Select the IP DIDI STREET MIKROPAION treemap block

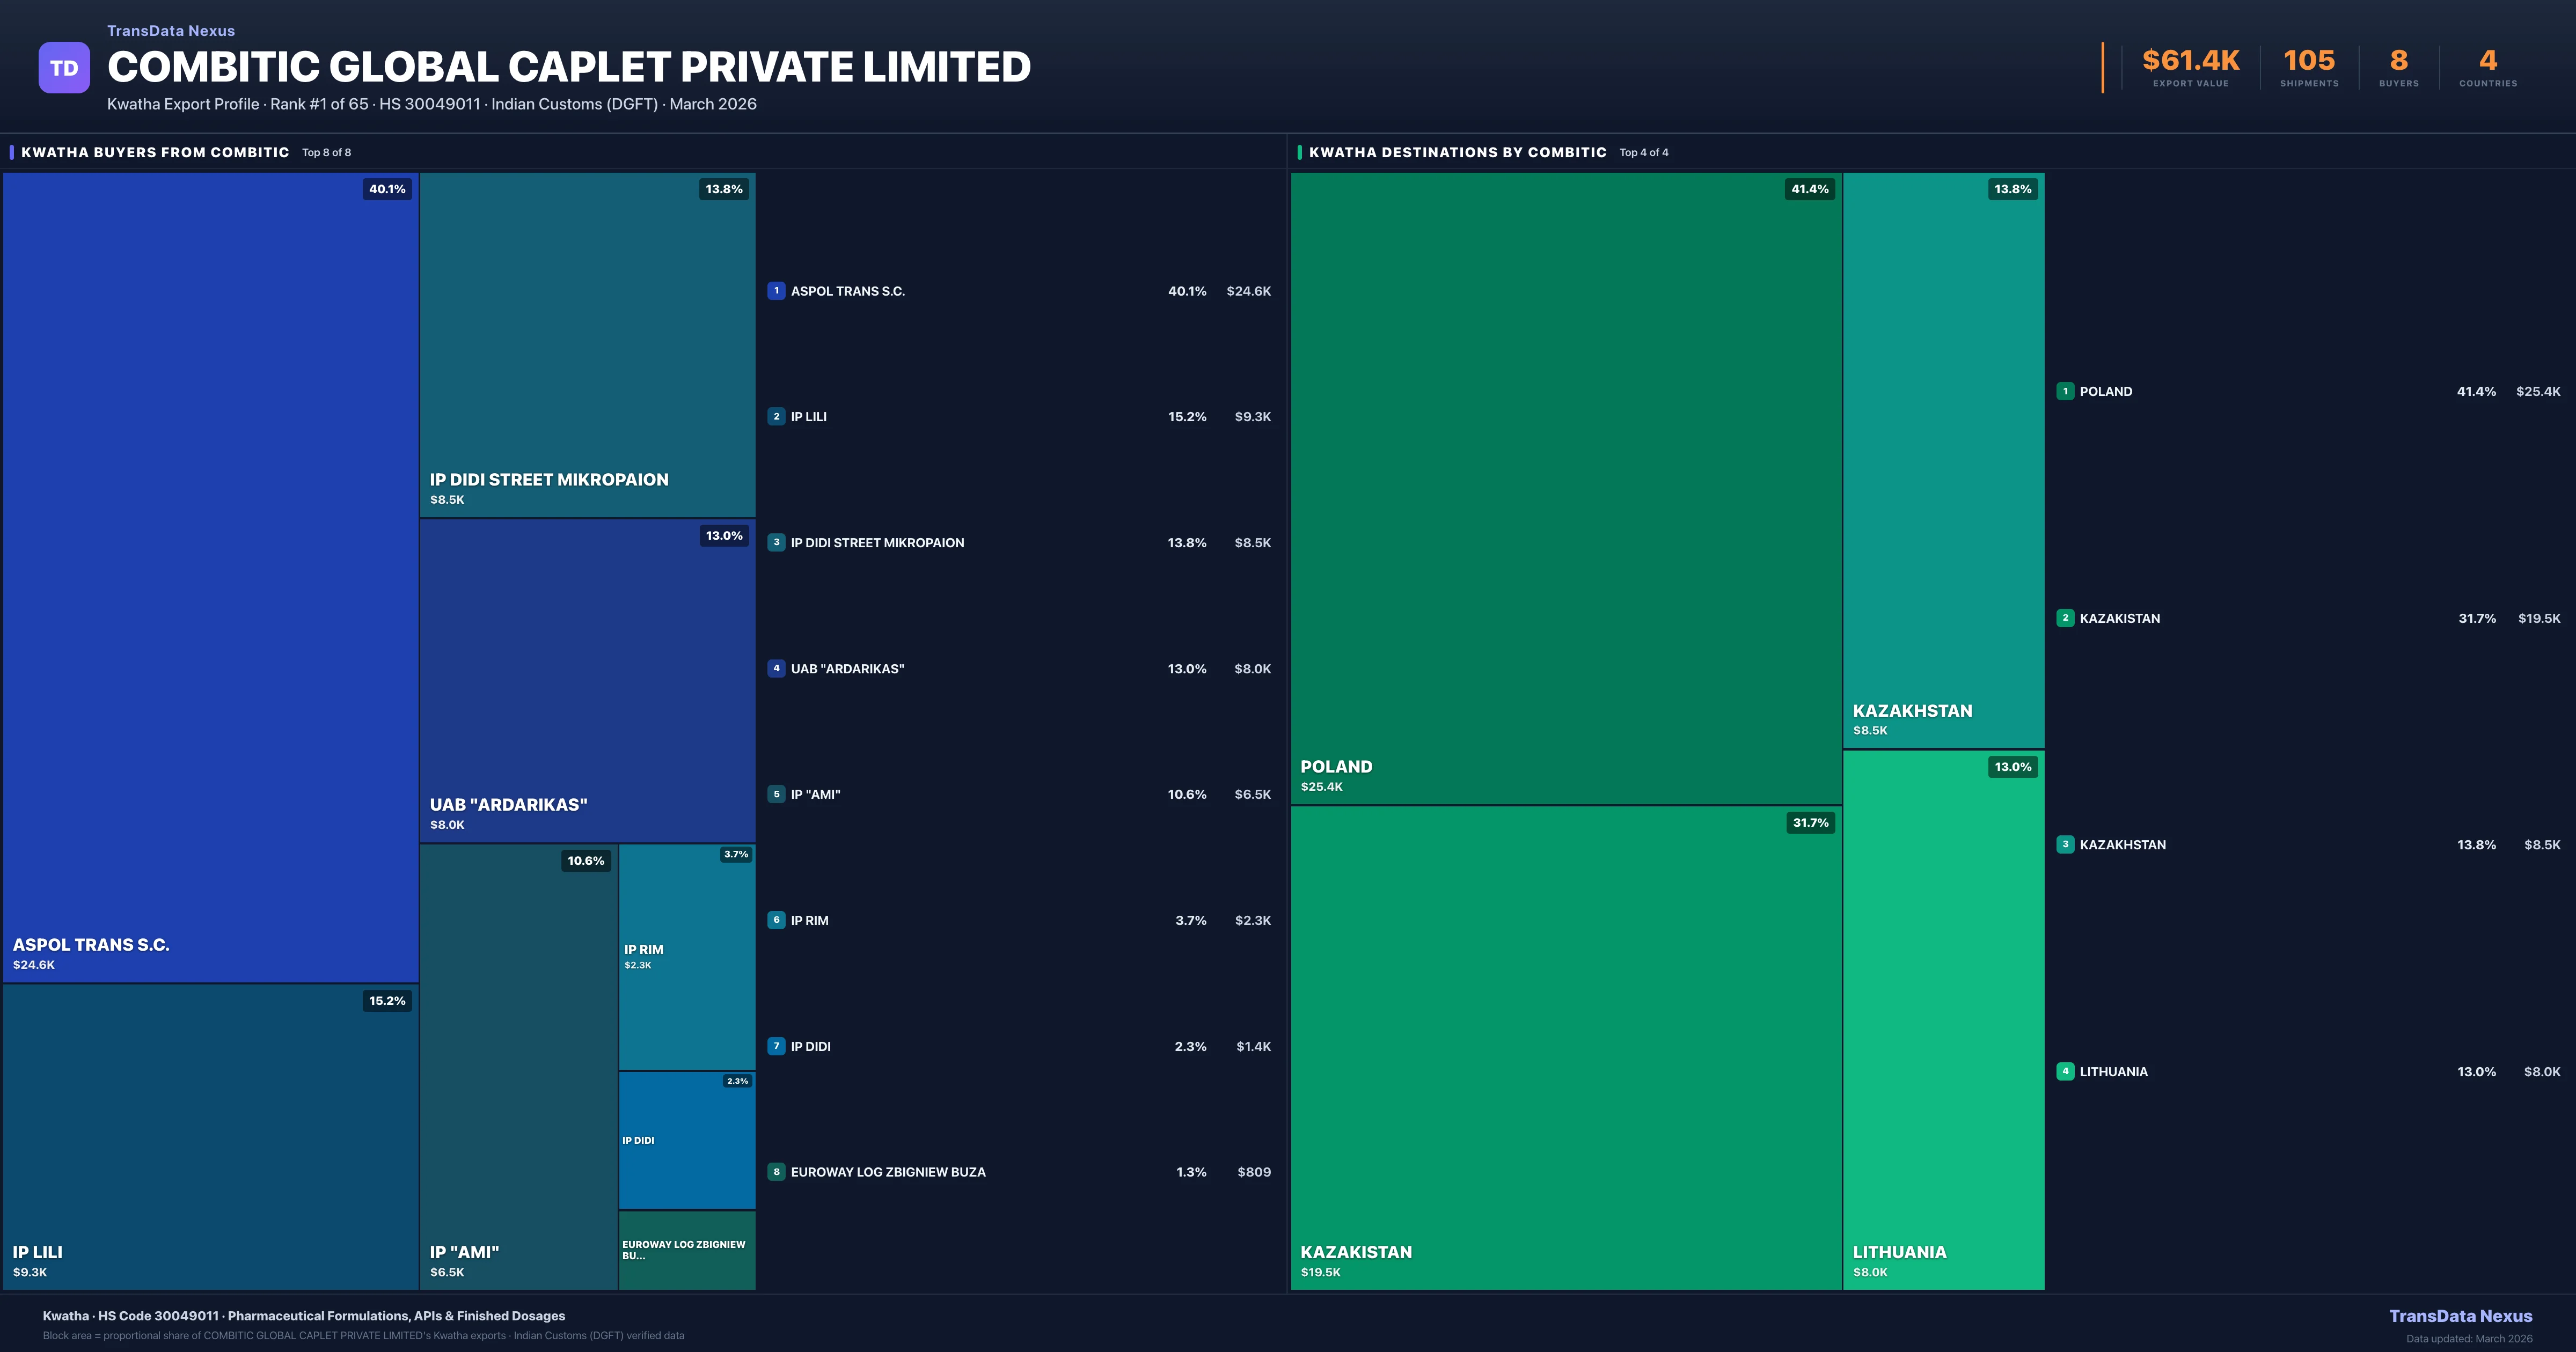pyautogui.click(x=587, y=345)
